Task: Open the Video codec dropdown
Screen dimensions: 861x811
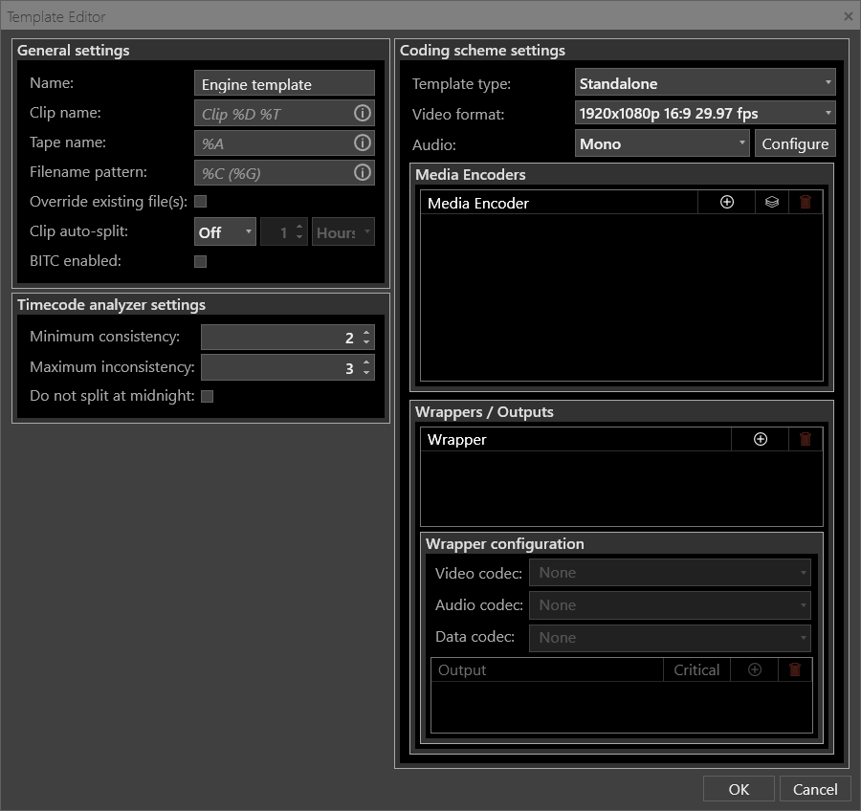Action: [x=670, y=573]
